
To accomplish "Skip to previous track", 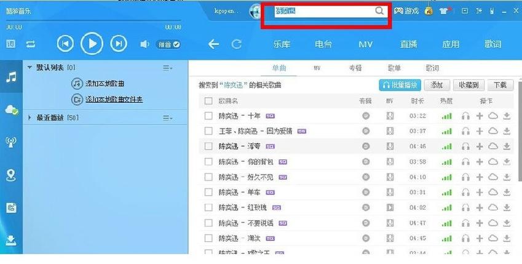I will 65,44.
